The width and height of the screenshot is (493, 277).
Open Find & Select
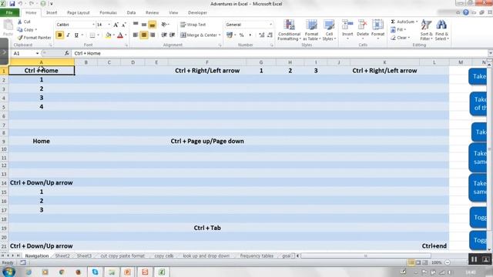coord(441,30)
